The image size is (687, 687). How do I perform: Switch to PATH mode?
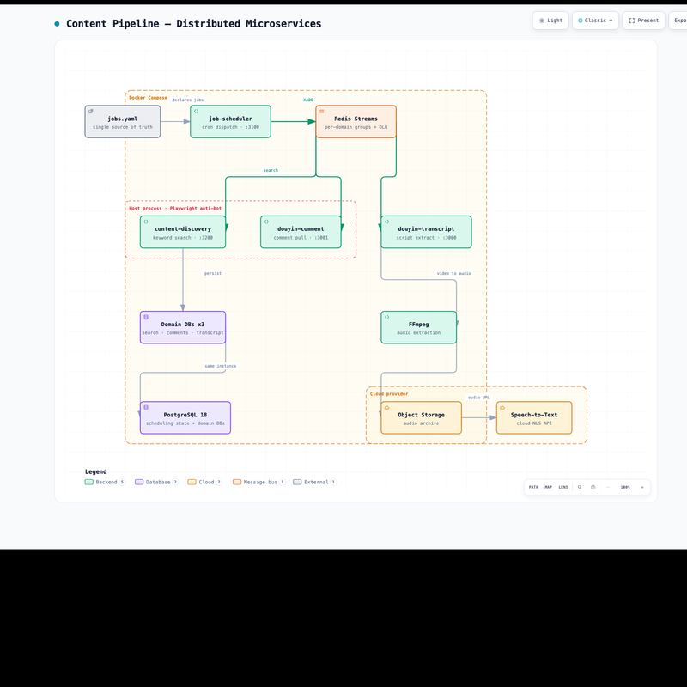click(533, 487)
